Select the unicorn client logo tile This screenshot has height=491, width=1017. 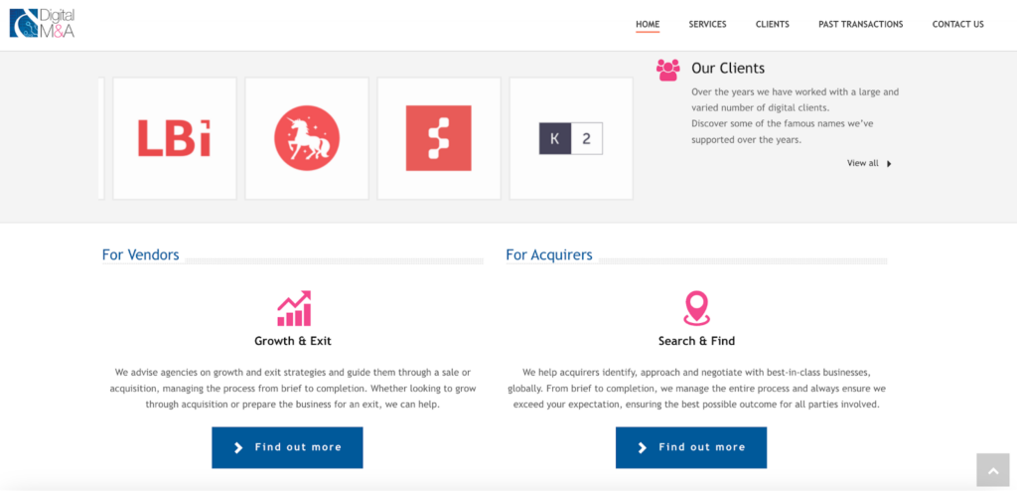click(306, 138)
